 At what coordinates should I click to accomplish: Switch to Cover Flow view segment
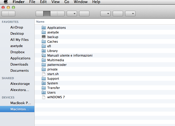click(61, 14)
